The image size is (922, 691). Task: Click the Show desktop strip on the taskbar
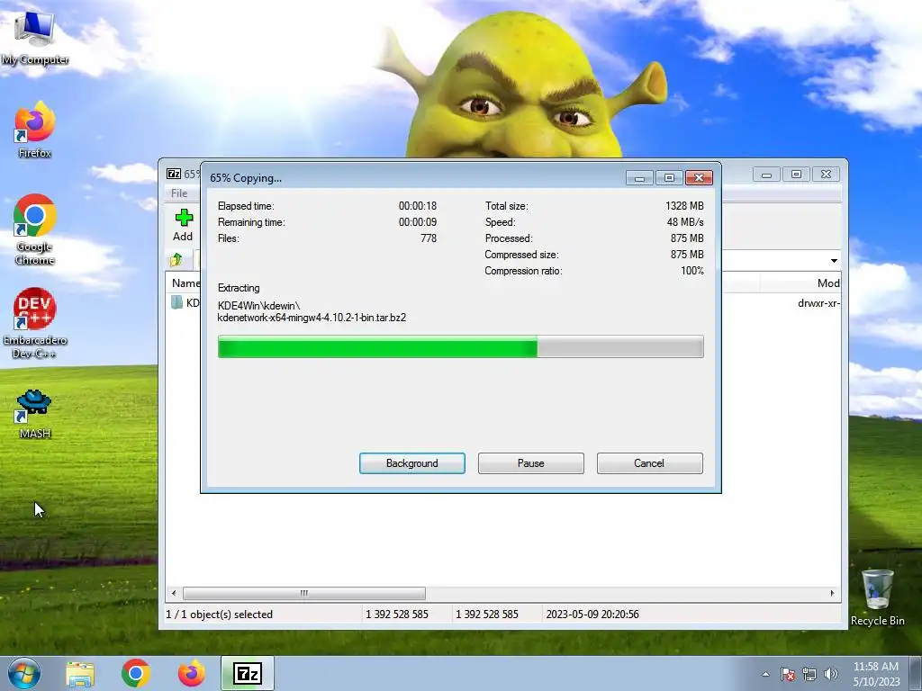click(x=917, y=673)
